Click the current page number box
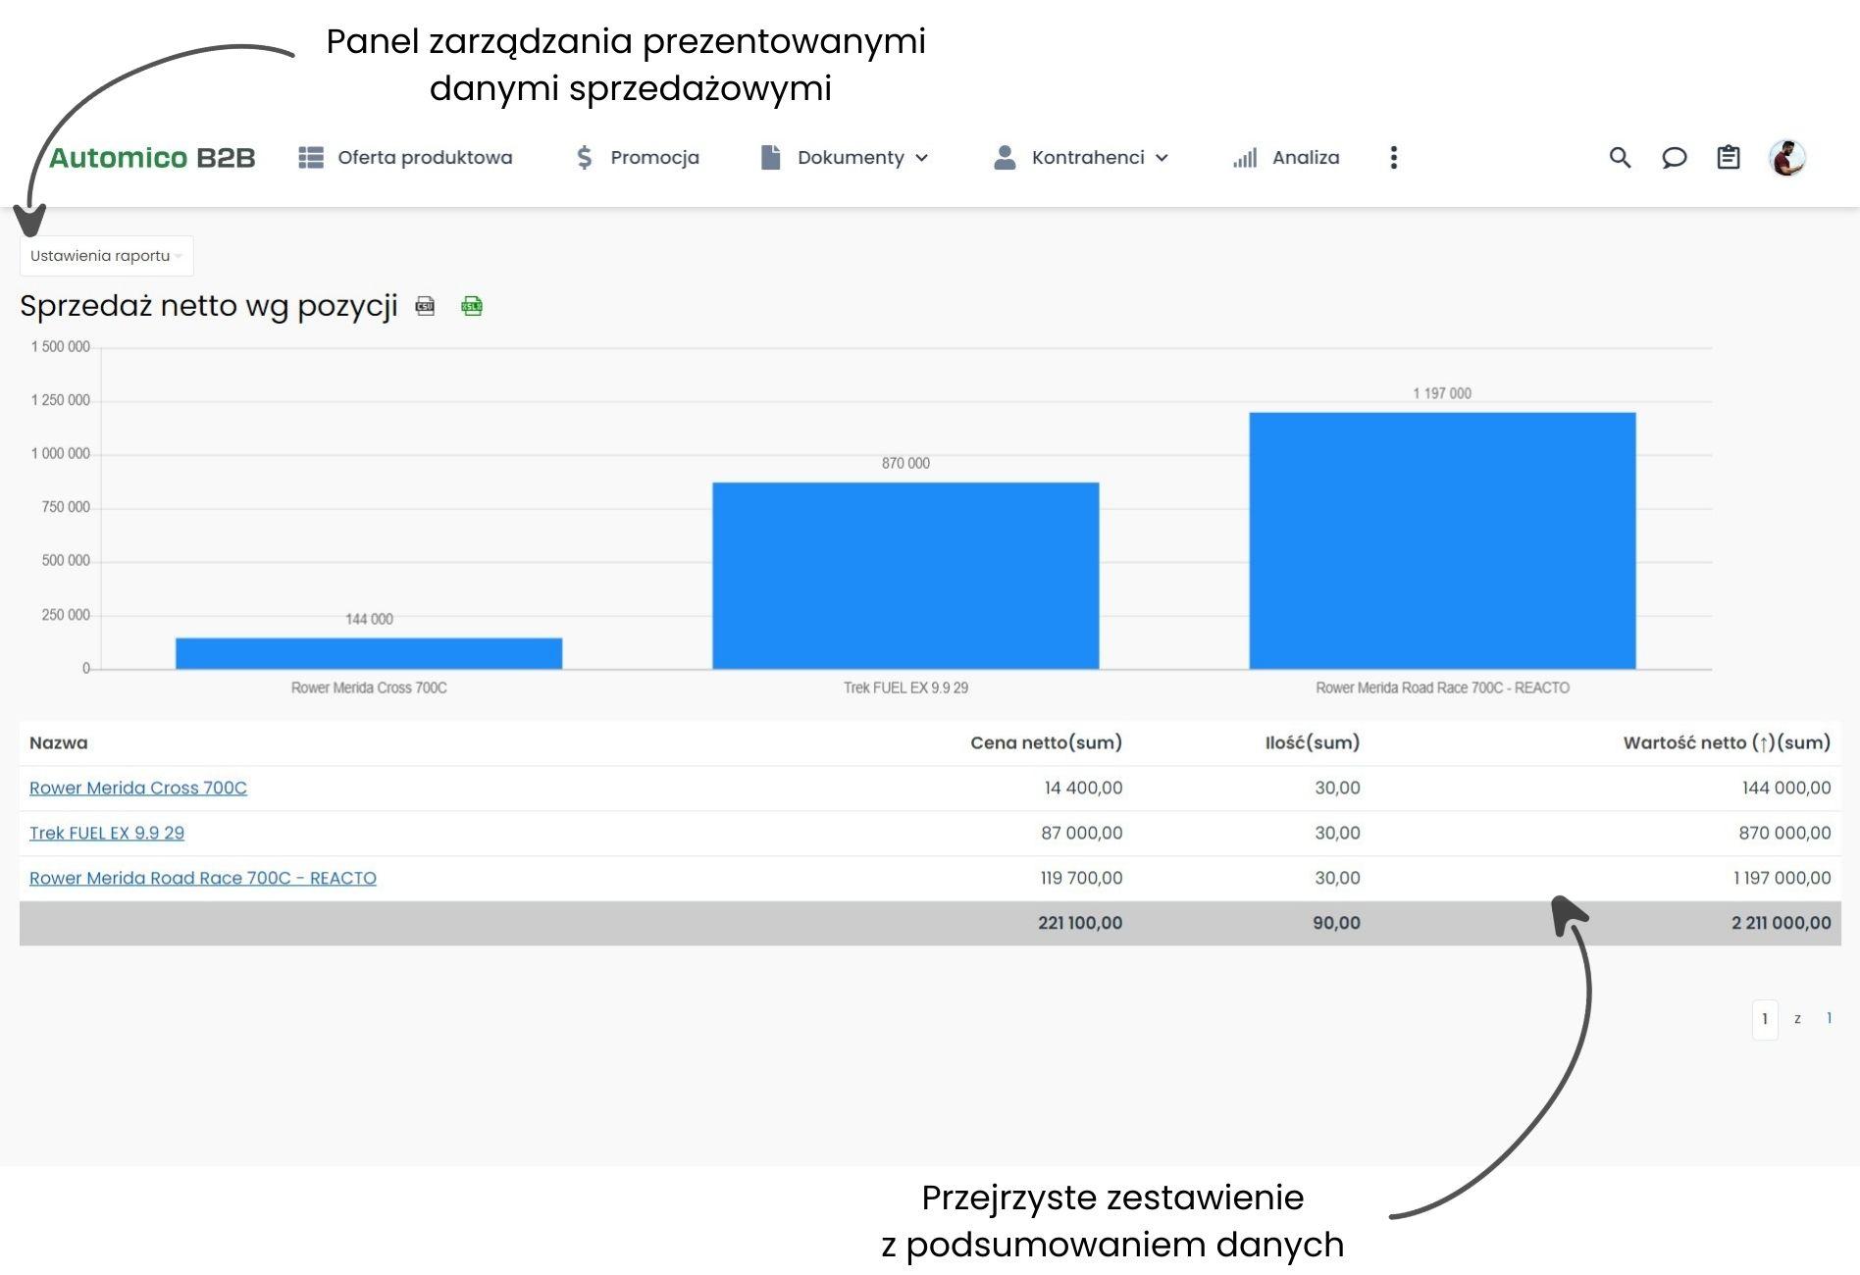1860x1275 pixels. (1764, 1019)
